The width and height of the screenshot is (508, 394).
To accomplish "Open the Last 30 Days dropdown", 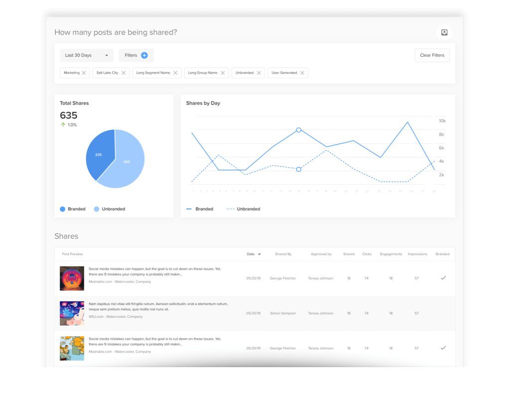I will point(86,55).
